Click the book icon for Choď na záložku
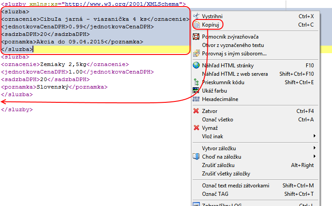Screen dimensions: 332x206 point(196,157)
